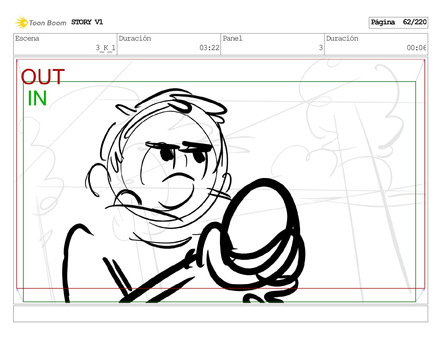Click the scene duration value 03:22

209,48
